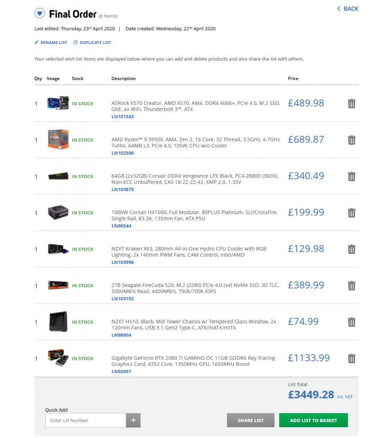Delete the Corsair Vengeance LPX memory item
This screenshot has height=438, width=388.
point(351,176)
